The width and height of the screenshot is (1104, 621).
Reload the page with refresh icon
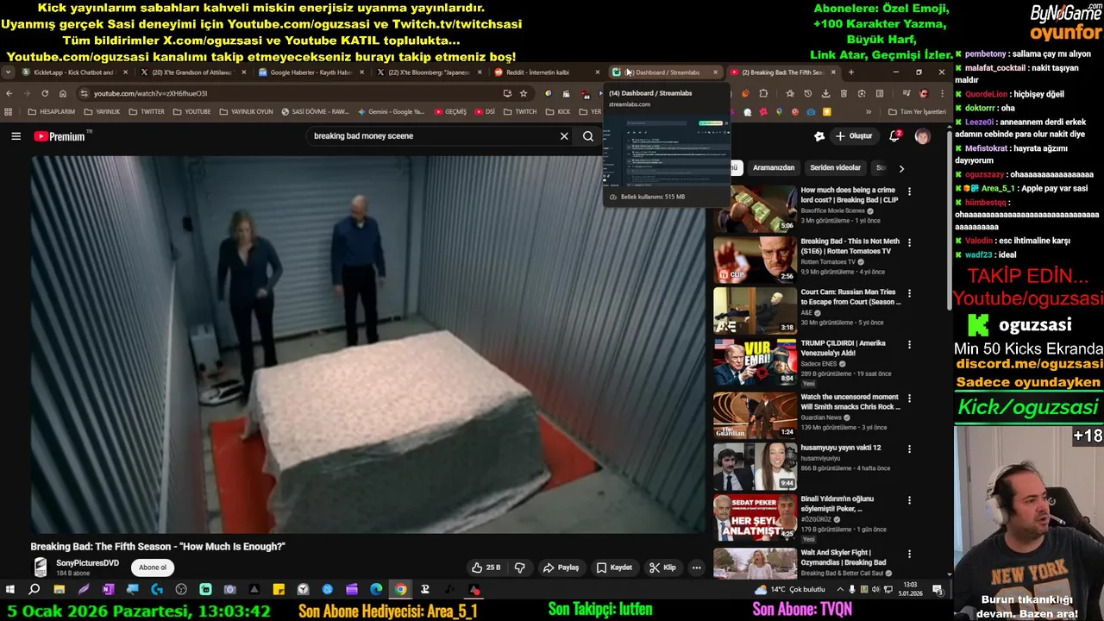coord(46,93)
